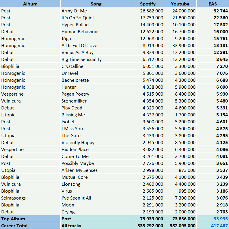
Task: Select the Isobel song cell
Action: (96, 122)
